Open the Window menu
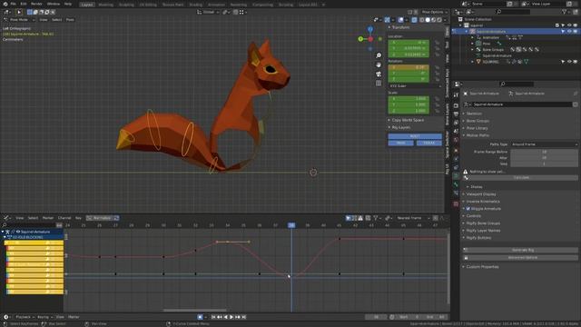Screen dimensions: 581x327 54,4
